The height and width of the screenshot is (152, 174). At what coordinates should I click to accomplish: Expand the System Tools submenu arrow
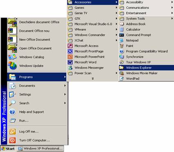click(x=172, y=18)
